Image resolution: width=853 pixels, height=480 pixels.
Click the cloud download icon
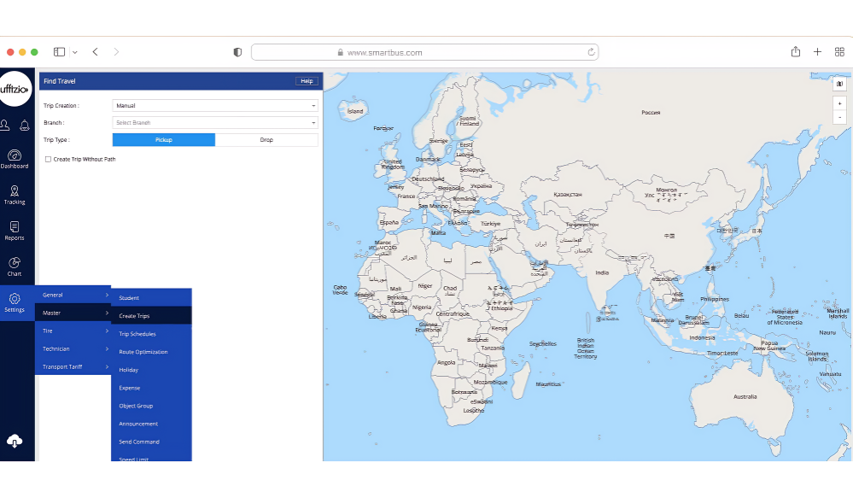pos(15,441)
